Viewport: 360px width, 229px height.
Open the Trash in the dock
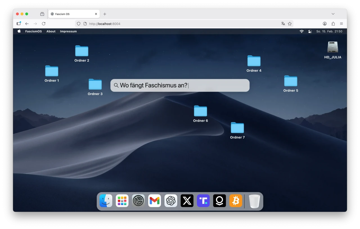pyautogui.click(x=255, y=201)
